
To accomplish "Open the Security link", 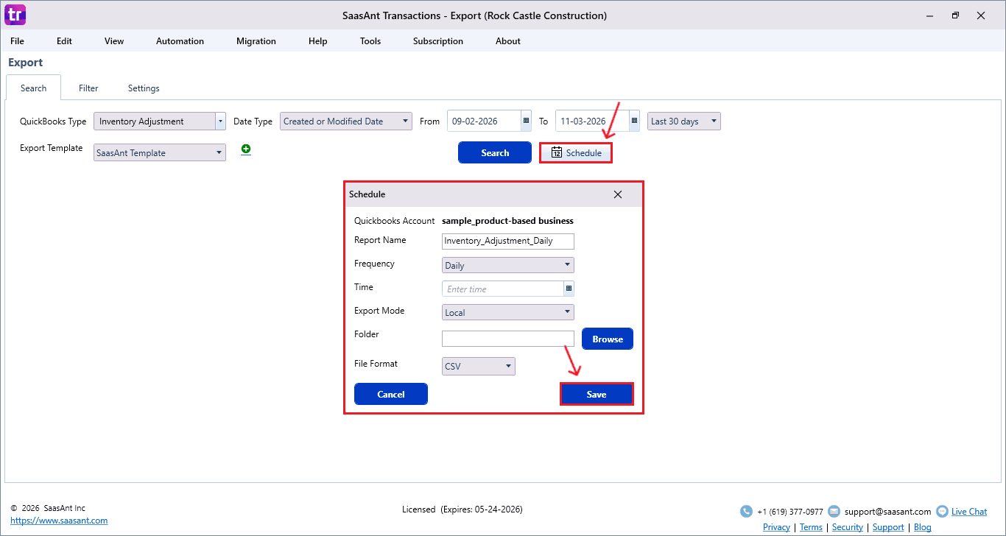I will (x=848, y=527).
